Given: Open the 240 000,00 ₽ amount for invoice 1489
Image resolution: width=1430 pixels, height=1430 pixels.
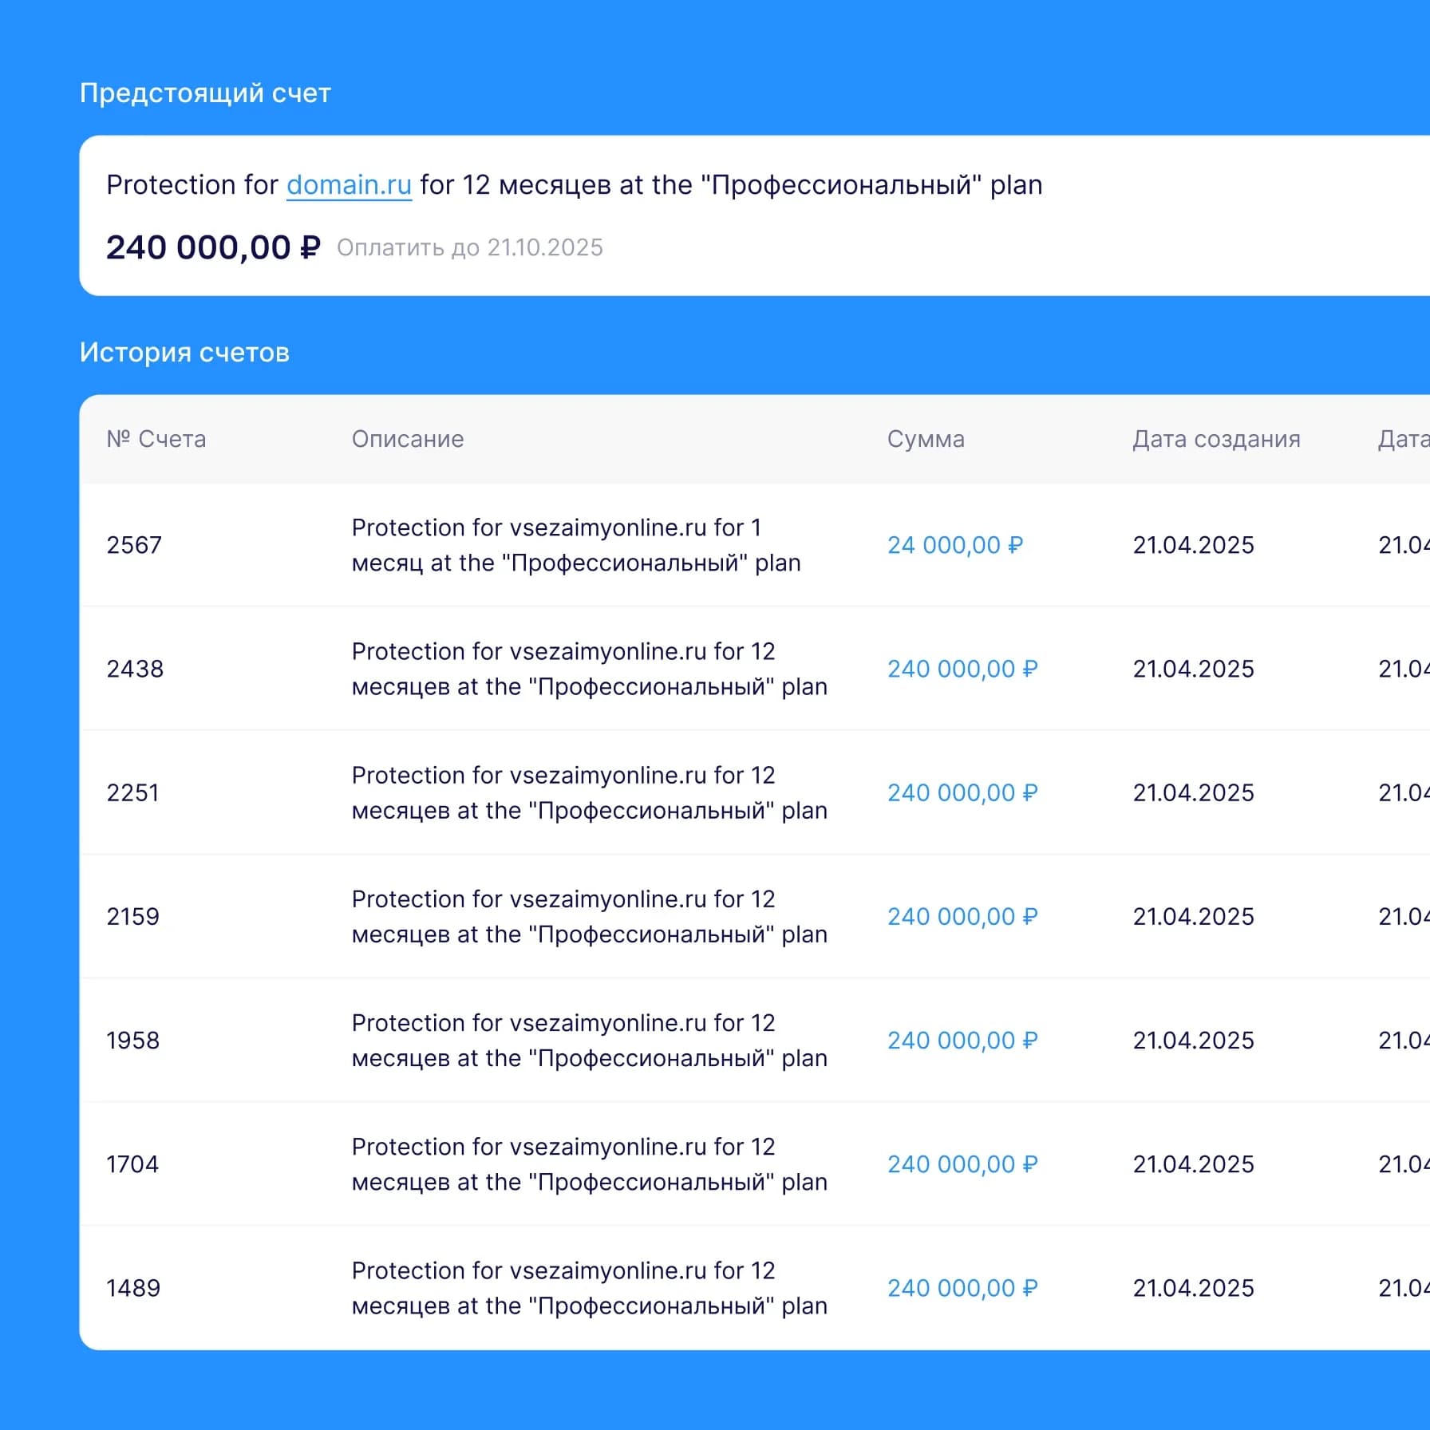Looking at the screenshot, I should [962, 1288].
